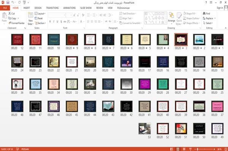Customize Quick Access Toolbar dropdown
Image resolution: width=228 pixels, height=151 pixels.
(x=28, y=3)
